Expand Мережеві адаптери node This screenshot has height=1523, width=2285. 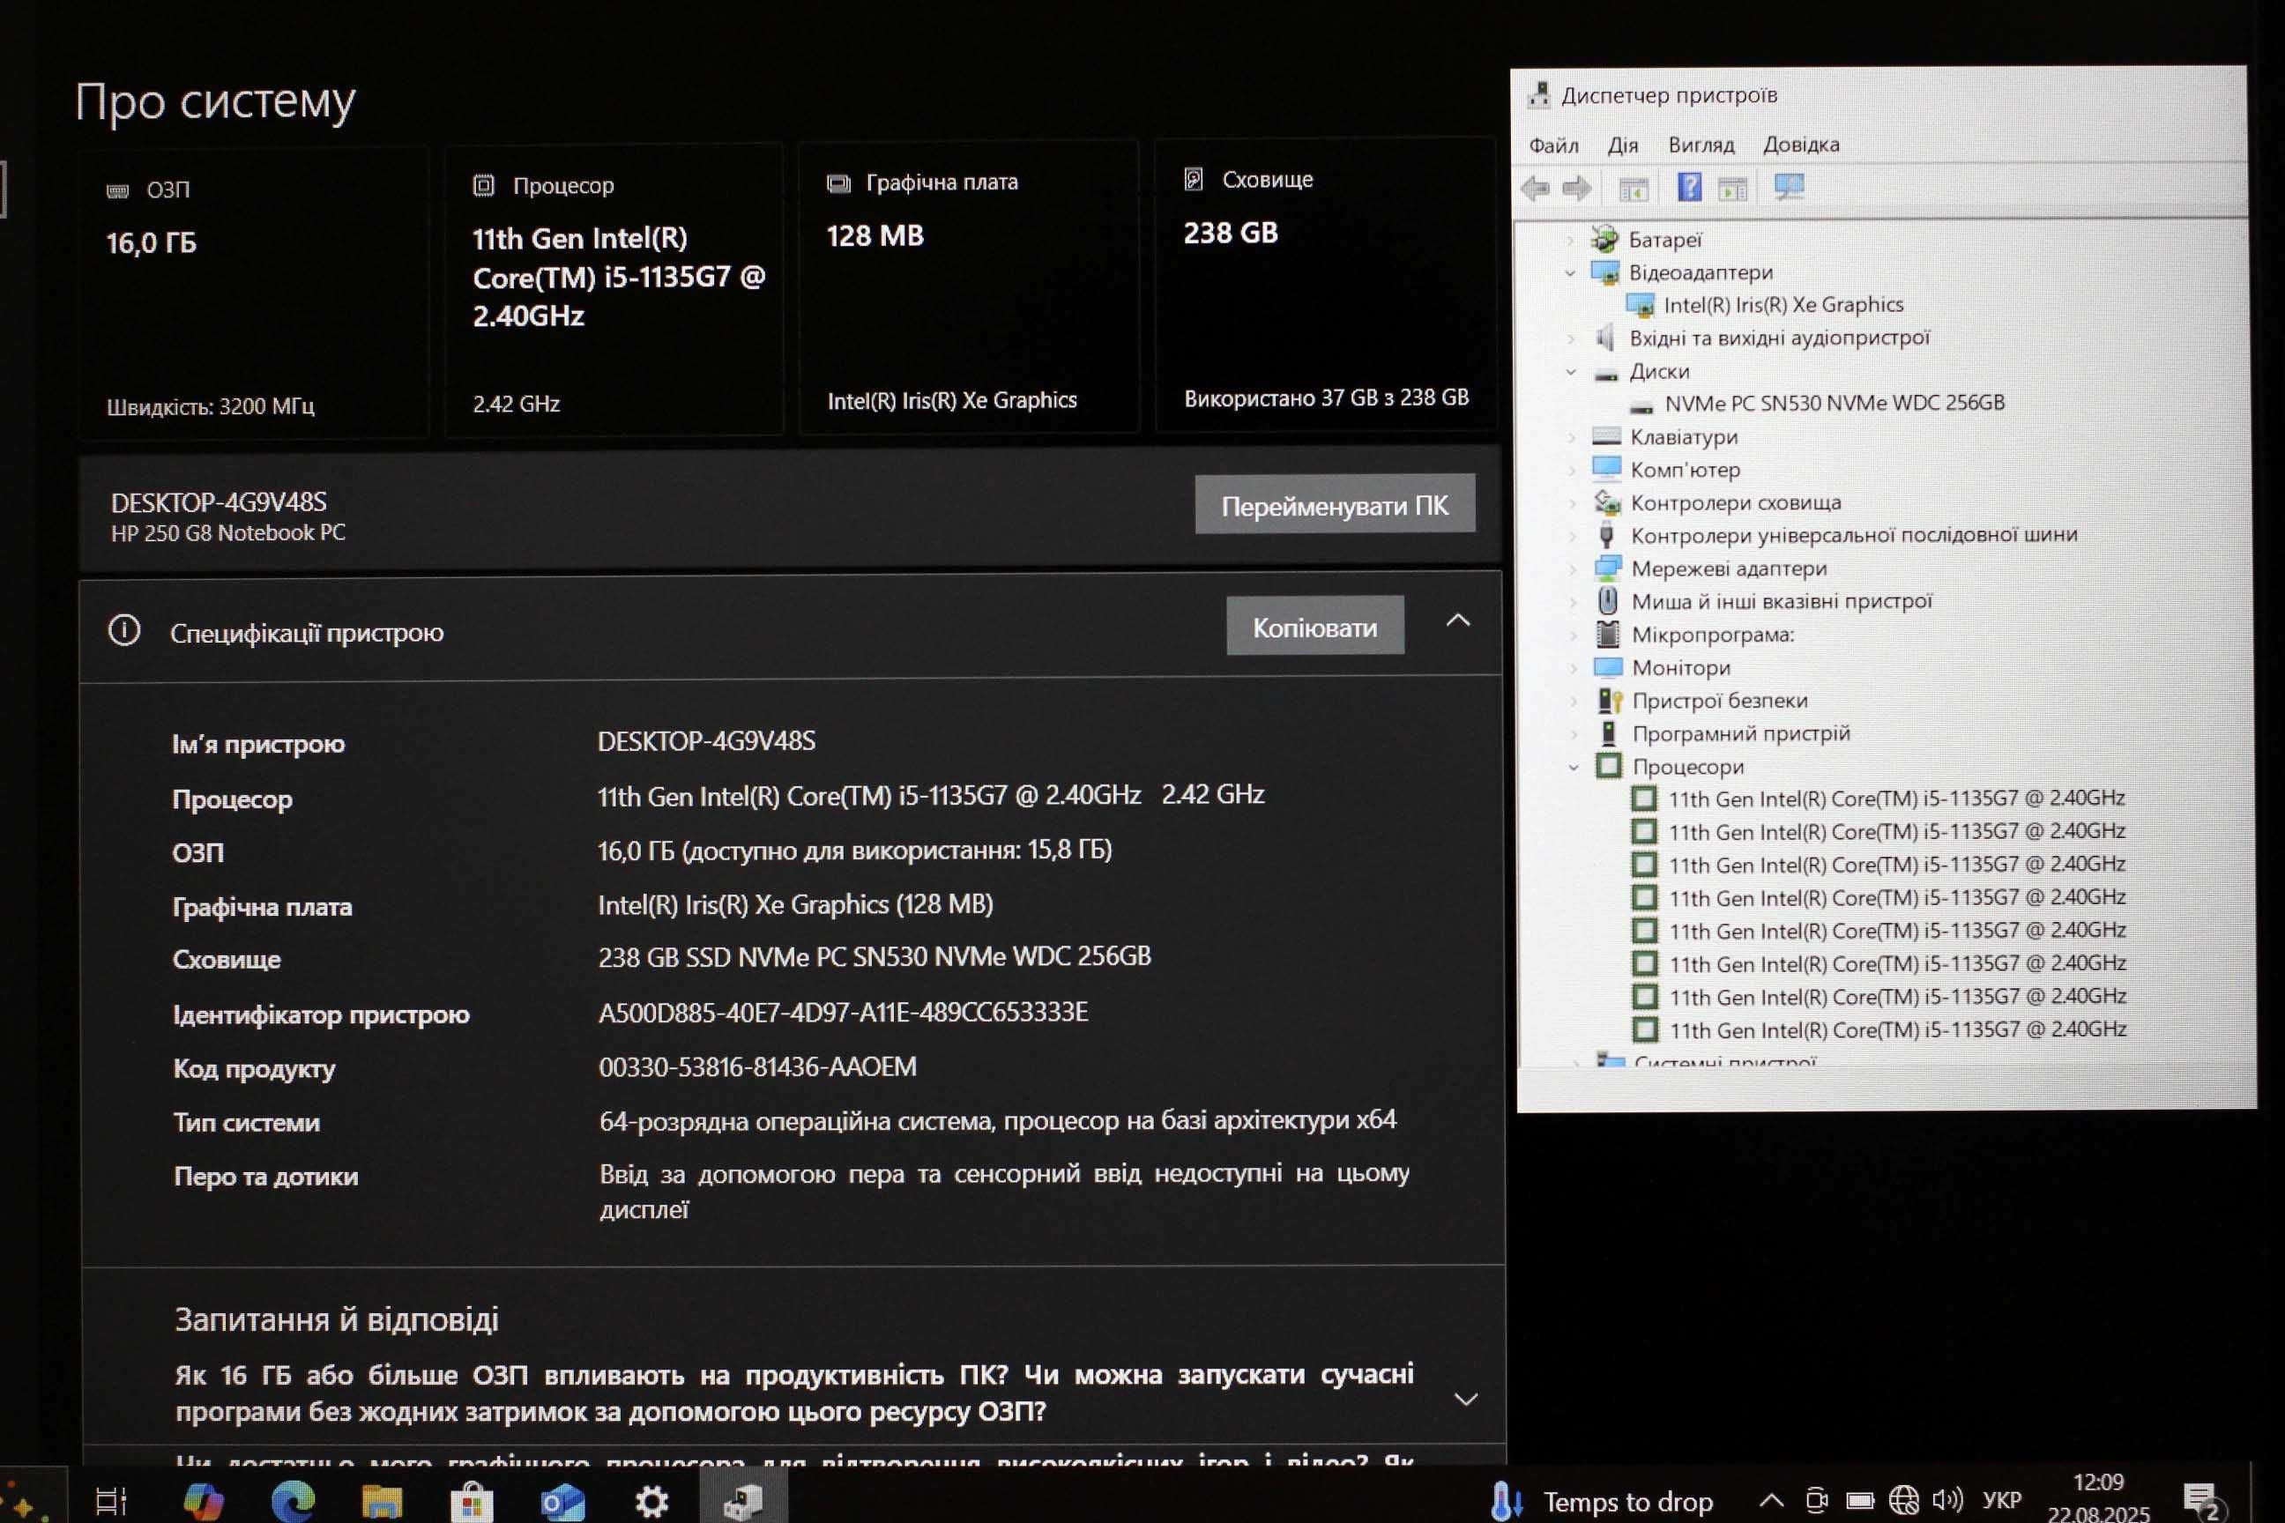pyautogui.click(x=1573, y=569)
